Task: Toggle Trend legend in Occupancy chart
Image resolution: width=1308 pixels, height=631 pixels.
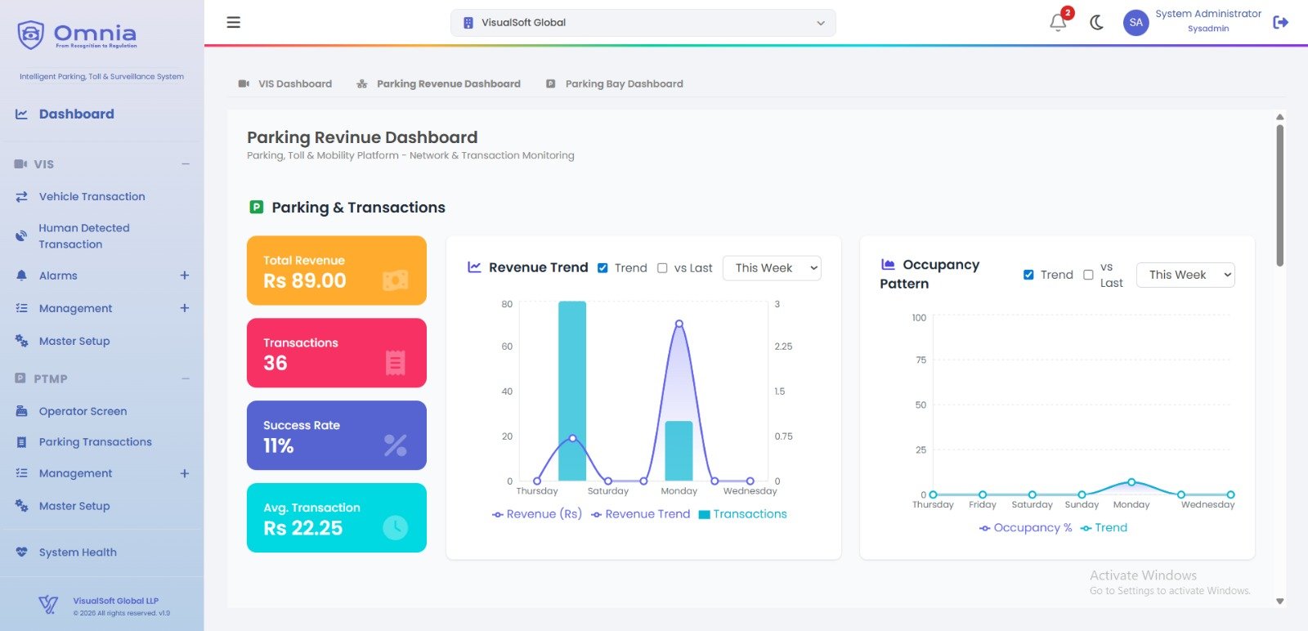Action: click(x=1104, y=528)
